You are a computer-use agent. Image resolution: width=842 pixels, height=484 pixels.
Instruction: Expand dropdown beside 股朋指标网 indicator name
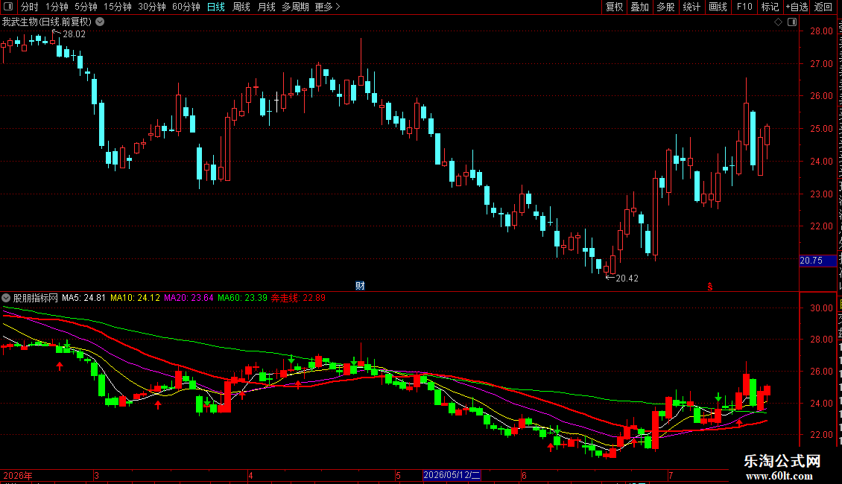[6, 298]
